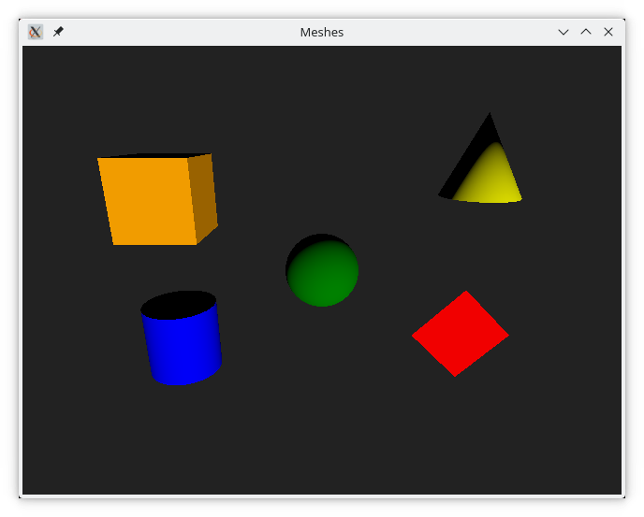Click the pointed tip of the cone

[488, 115]
